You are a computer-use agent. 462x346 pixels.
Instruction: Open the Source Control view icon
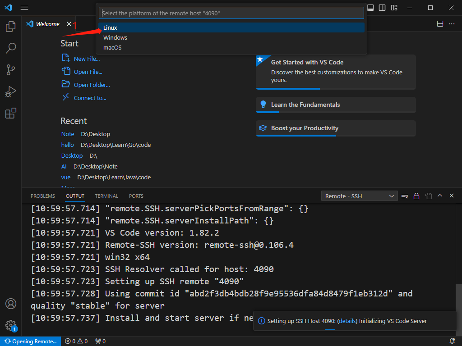[11, 70]
